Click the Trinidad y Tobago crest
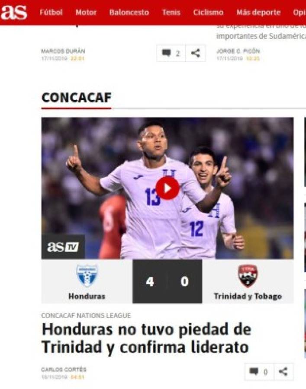 click(248, 276)
